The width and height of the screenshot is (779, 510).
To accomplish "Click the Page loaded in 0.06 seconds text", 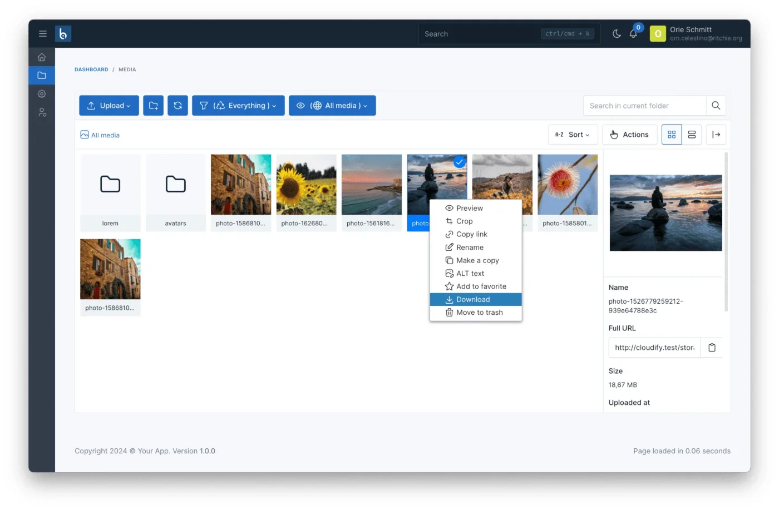I will click(x=682, y=451).
